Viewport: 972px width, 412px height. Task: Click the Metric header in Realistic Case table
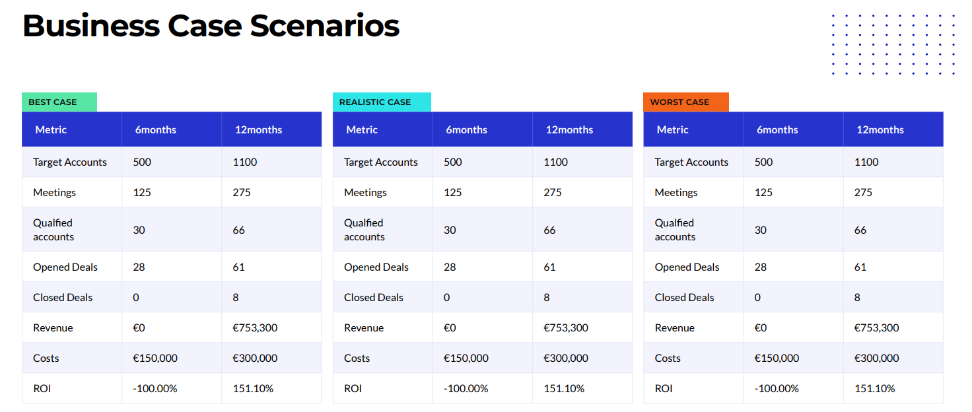(x=362, y=129)
